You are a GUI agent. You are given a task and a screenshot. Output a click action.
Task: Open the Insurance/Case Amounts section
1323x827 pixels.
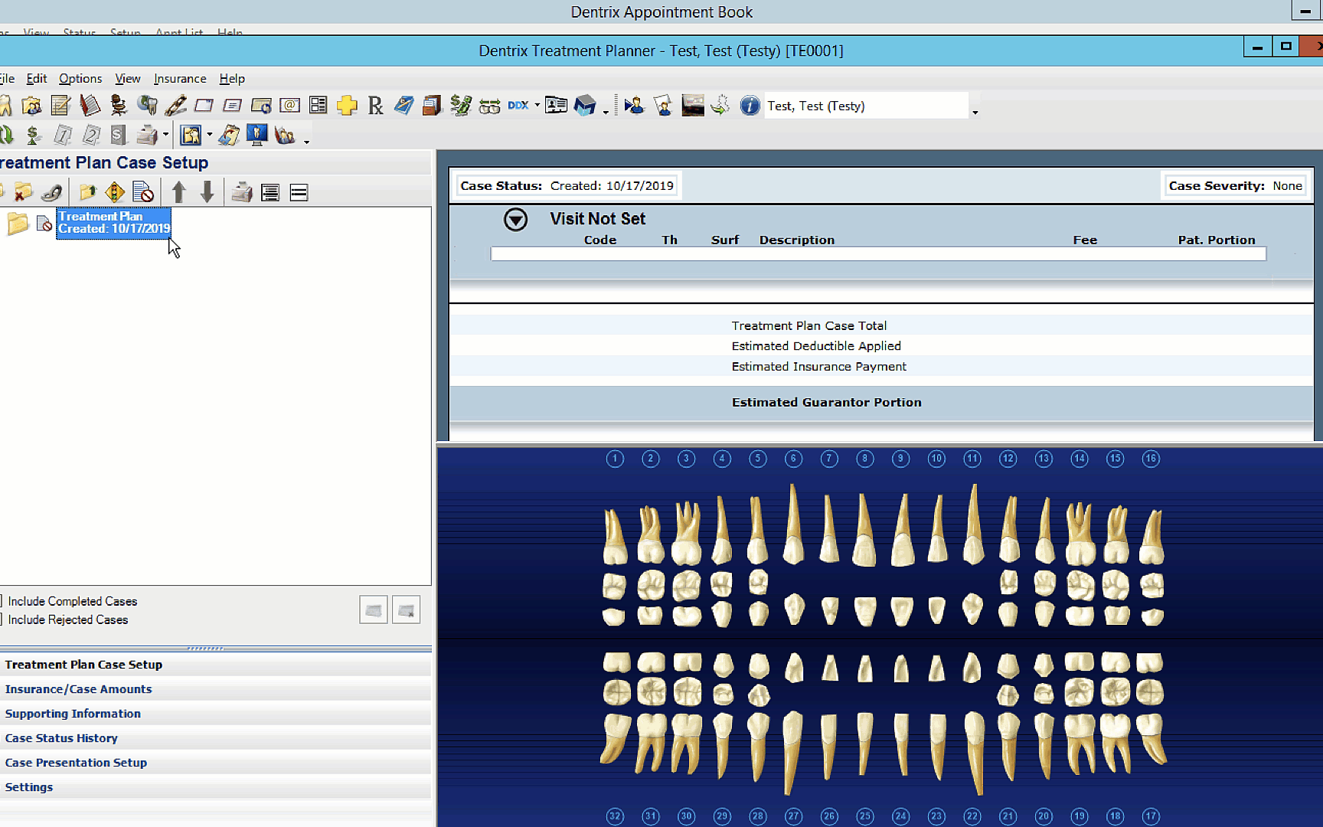click(x=215, y=689)
